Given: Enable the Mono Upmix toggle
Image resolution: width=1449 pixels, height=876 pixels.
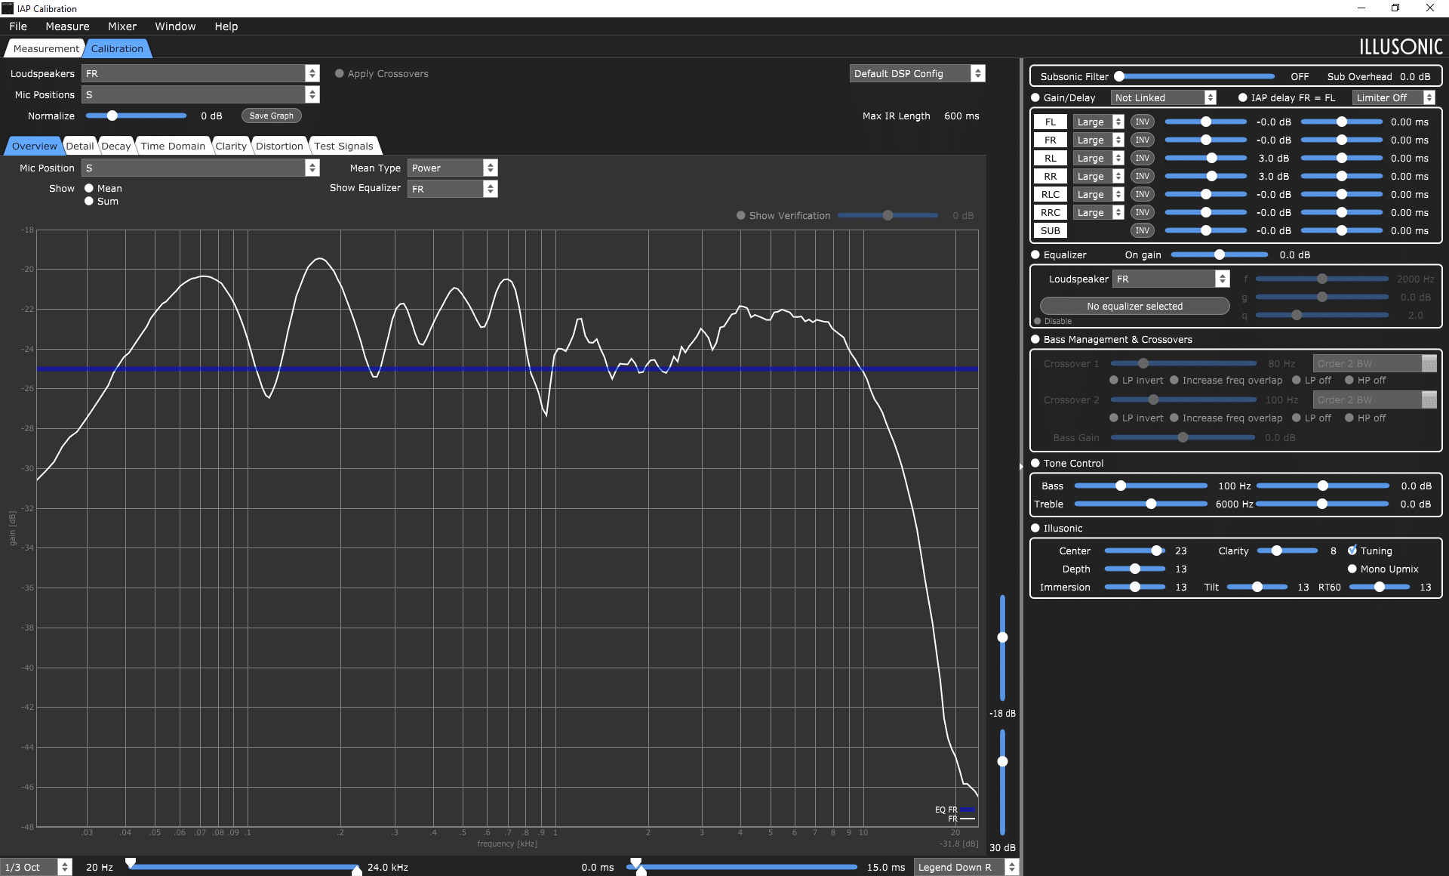Looking at the screenshot, I should [1352, 569].
